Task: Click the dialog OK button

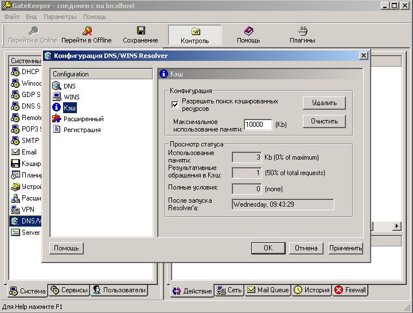Action: pos(268,248)
